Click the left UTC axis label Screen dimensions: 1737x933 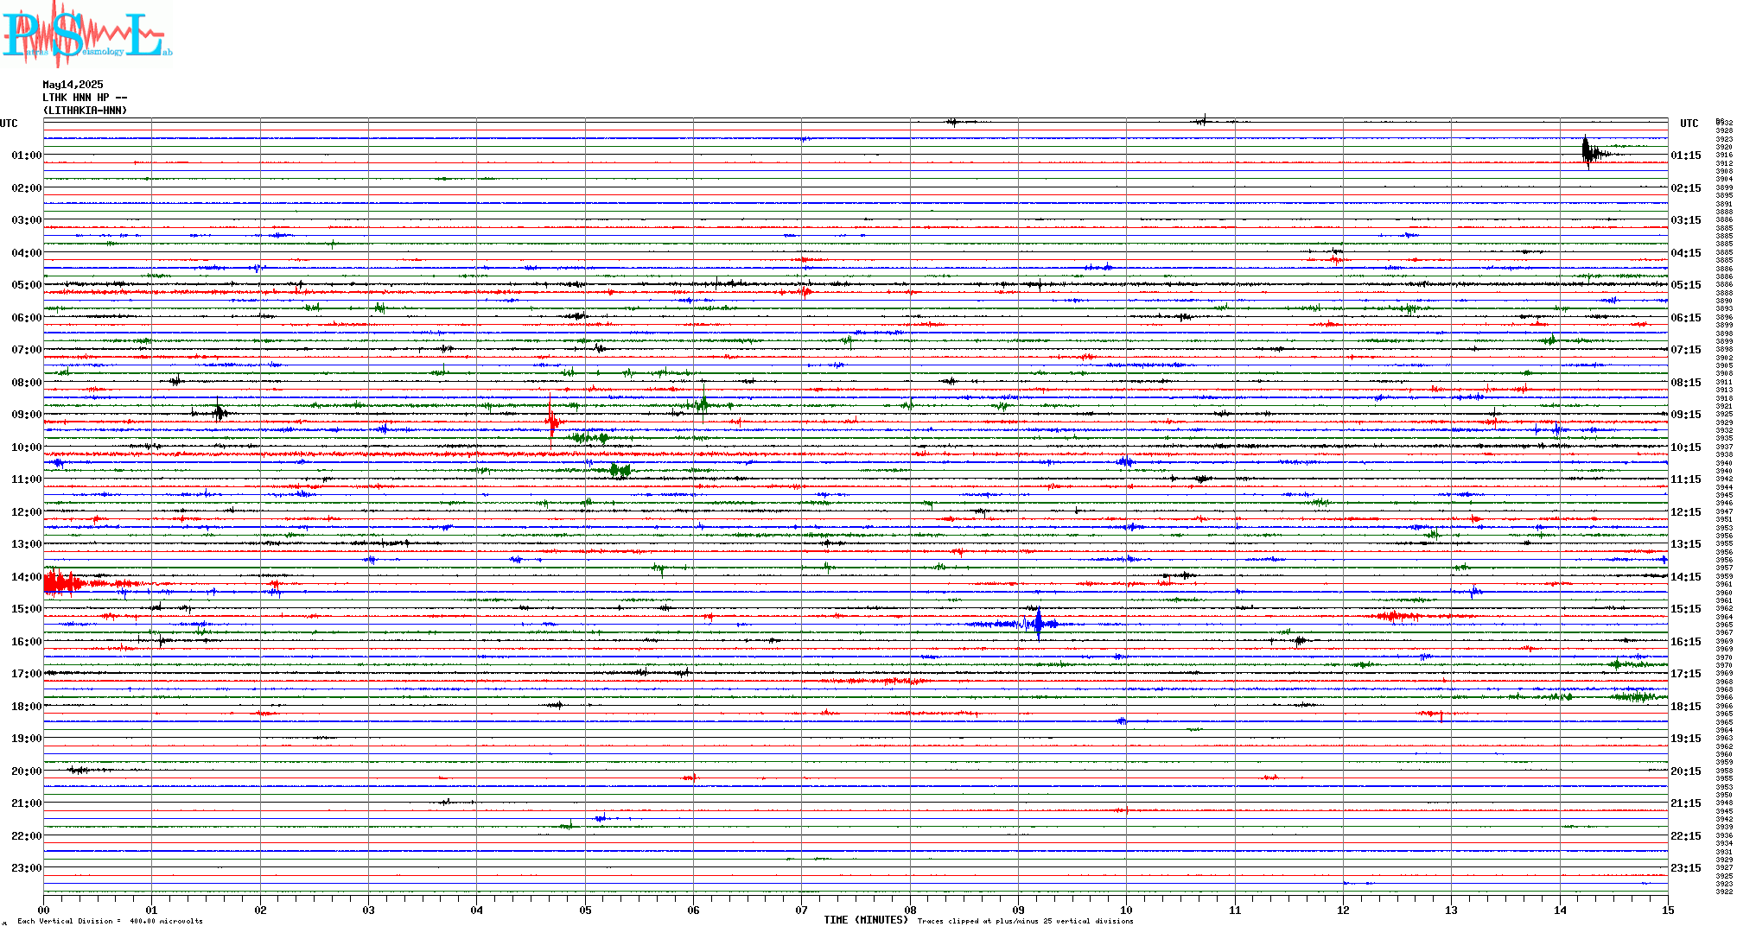pyautogui.click(x=9, y=124)
